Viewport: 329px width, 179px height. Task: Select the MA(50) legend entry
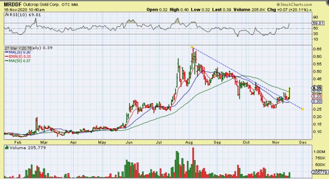(17, 61)
